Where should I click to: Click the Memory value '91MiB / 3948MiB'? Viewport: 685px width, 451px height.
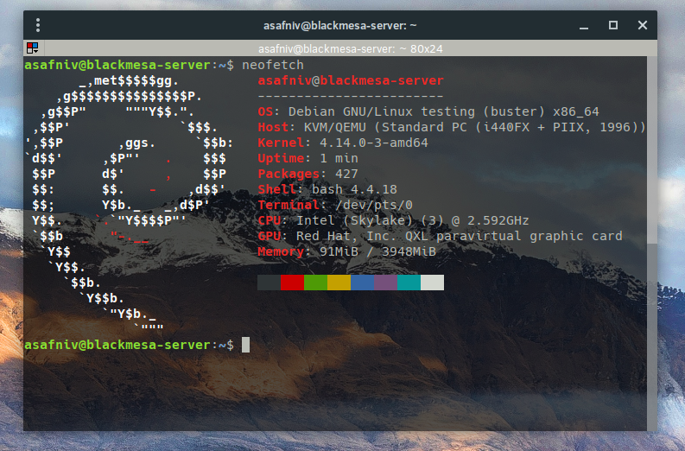point(377,251)
